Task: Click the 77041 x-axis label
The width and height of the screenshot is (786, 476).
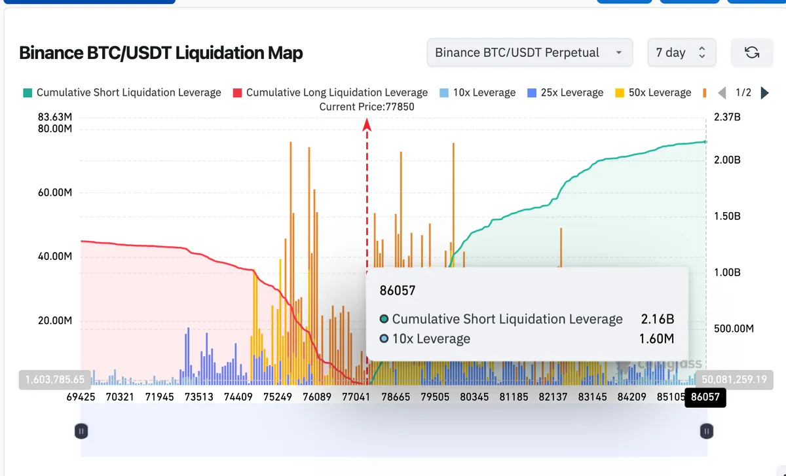Action: pos(356,397)
